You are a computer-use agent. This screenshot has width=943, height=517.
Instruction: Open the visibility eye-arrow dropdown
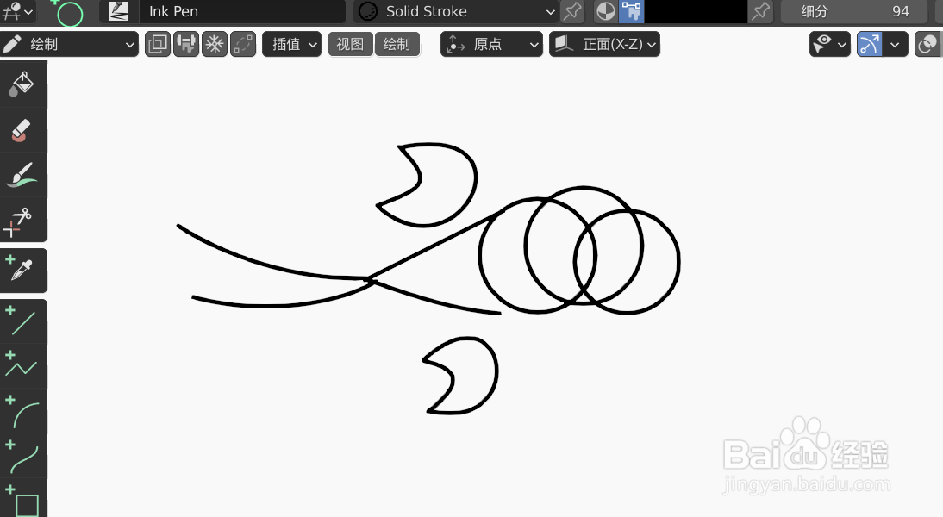pos(830,45)
